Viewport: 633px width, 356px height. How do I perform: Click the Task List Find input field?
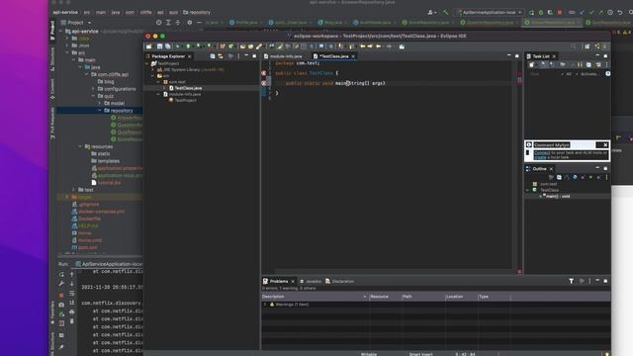(543, 74)
